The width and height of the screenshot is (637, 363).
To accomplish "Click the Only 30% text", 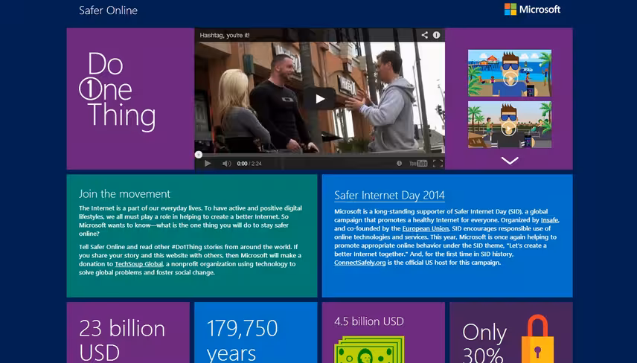I will 484,344.
